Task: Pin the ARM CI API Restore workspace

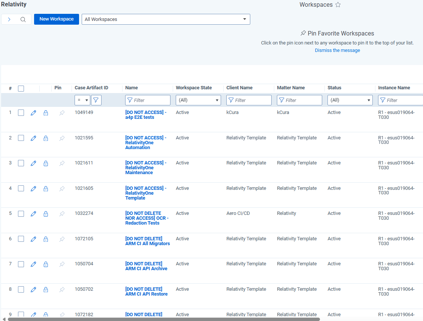Action: (62, 290)
